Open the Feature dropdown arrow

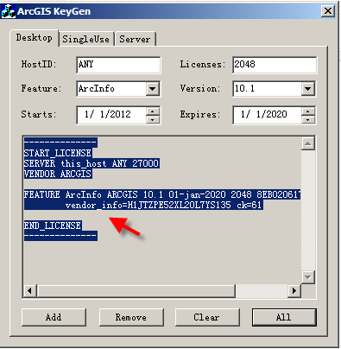153,89
